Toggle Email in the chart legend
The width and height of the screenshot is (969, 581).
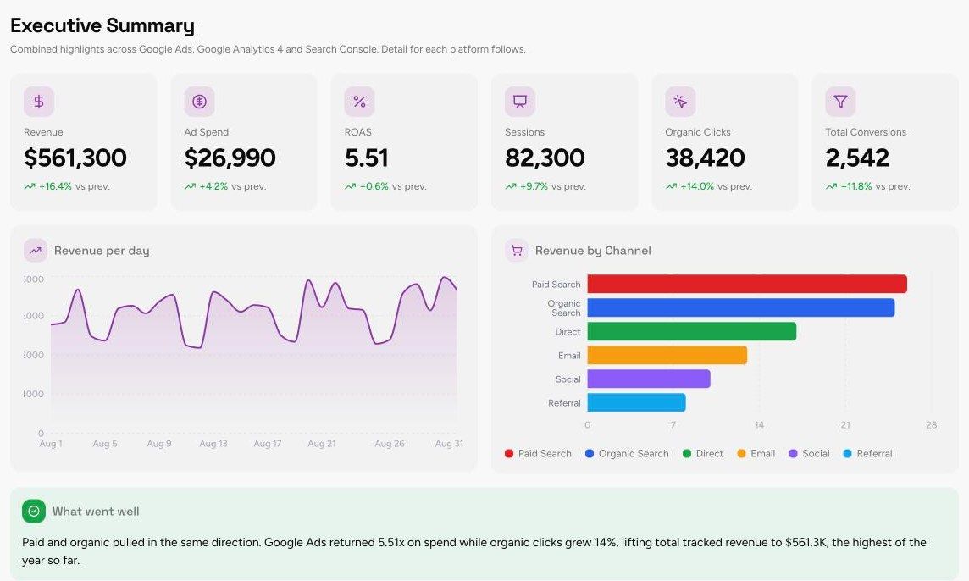[756, 454]
